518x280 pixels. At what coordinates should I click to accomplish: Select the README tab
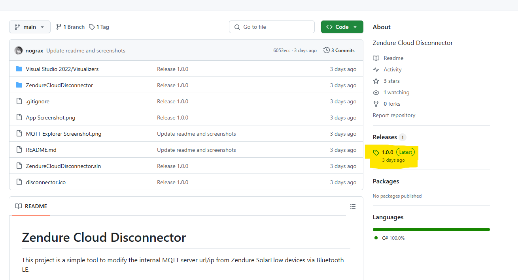point(31,206)
